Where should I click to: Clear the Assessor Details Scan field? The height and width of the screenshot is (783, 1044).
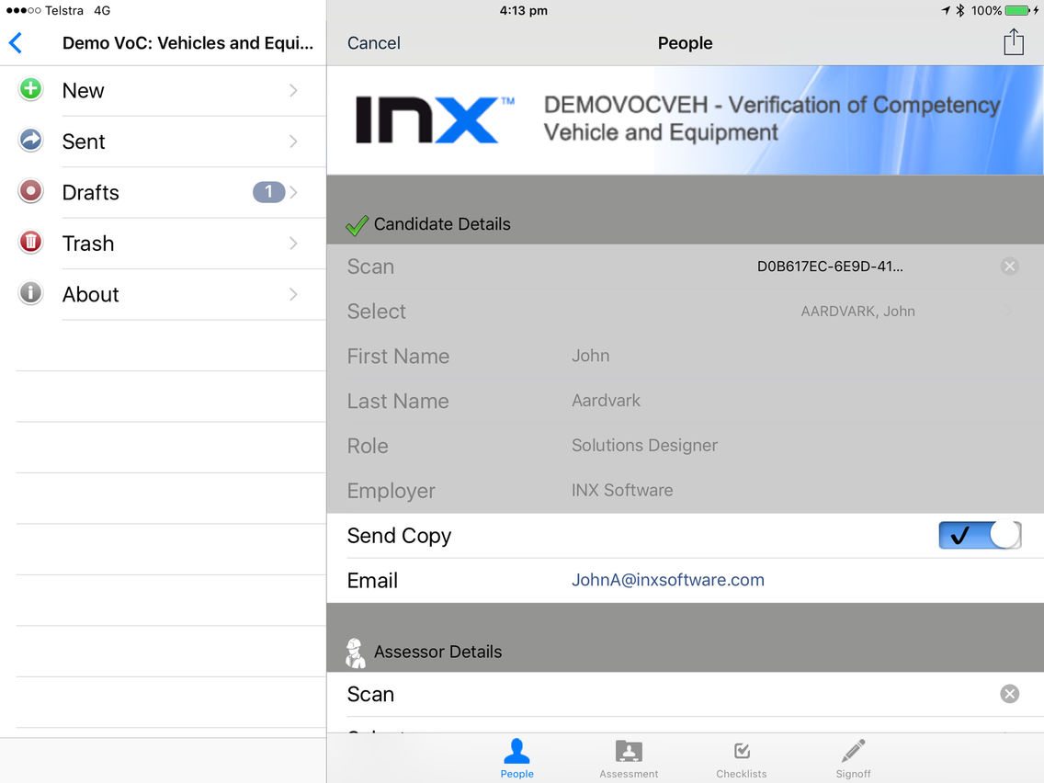1009,694
